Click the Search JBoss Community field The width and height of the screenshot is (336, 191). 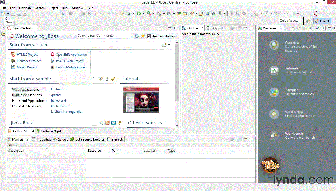click(104, 36)
